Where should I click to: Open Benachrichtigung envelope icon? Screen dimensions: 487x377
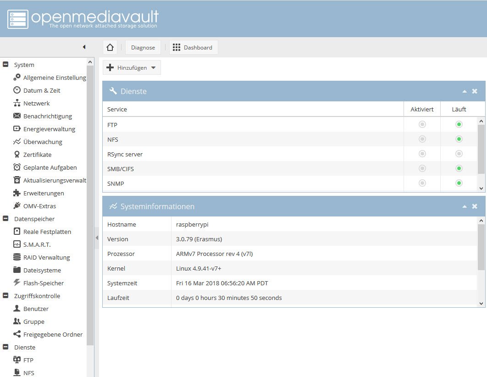click(17, 116)
